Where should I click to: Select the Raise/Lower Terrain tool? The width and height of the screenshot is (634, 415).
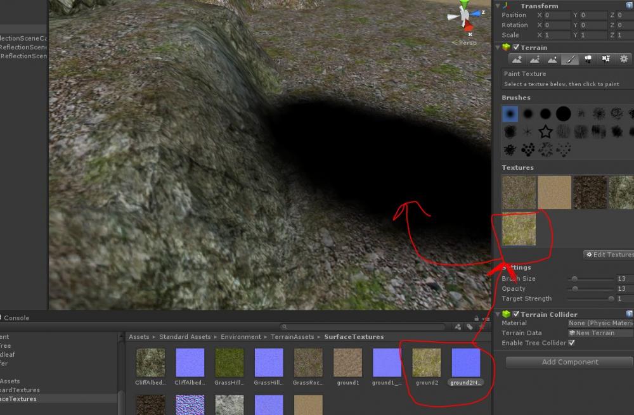[517, 59]
